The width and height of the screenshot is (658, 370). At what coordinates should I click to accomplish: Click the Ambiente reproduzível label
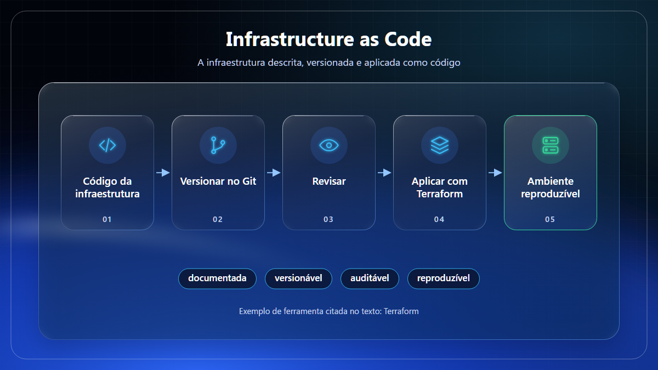[x=551, y=187]
